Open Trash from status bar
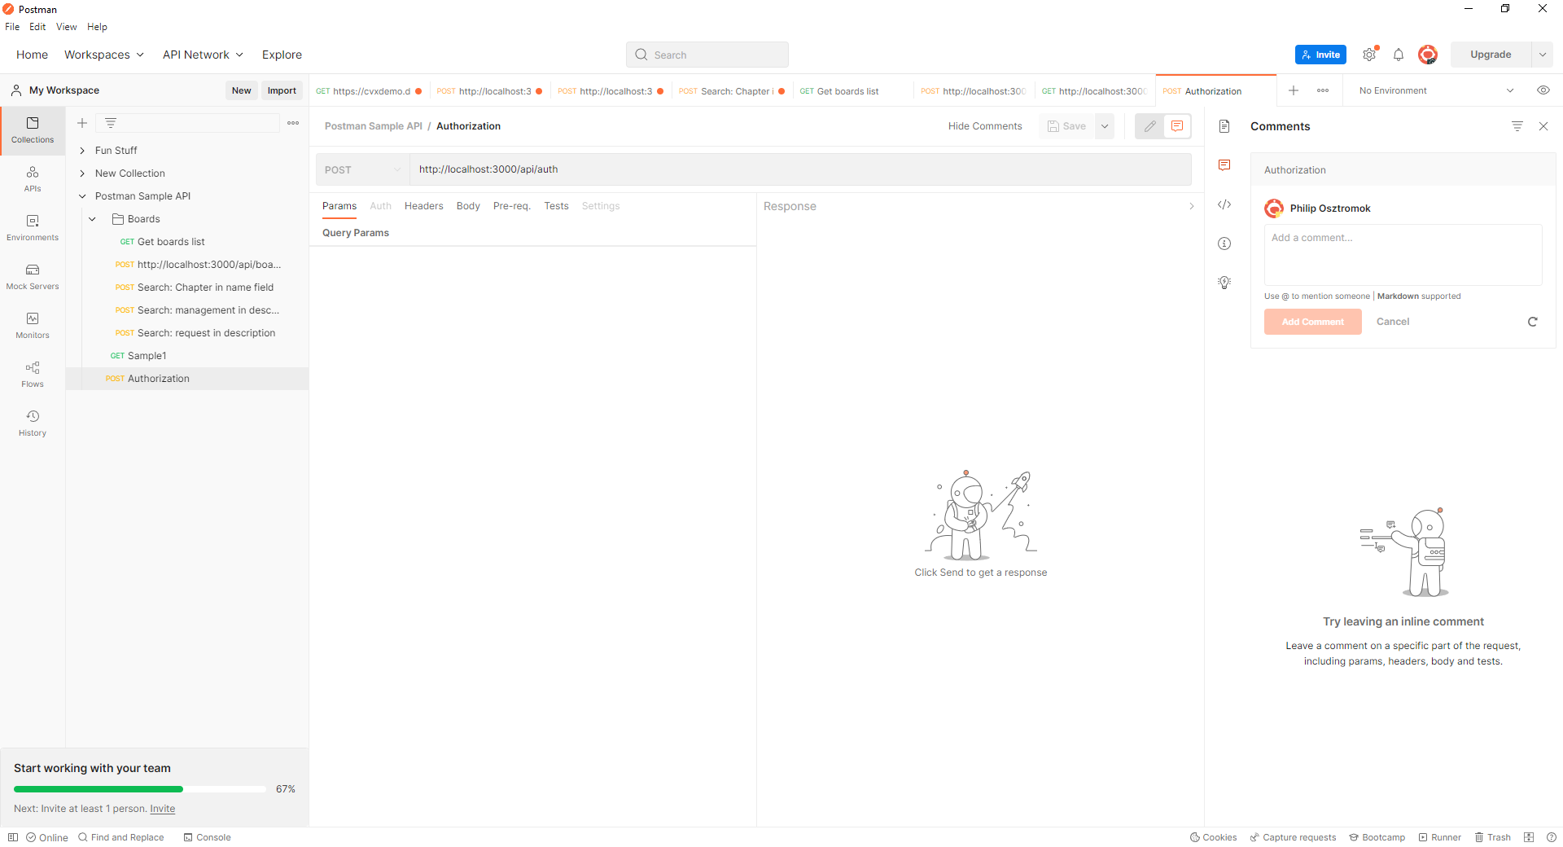 (x=1493, y=837)
